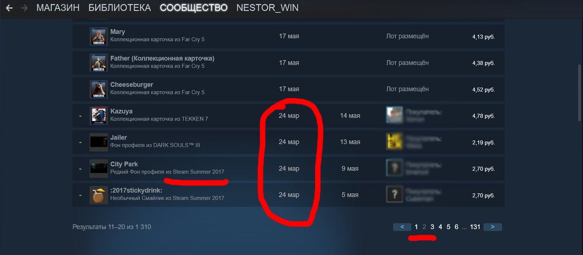Go to previous results page
Viewport: 583px width, 255px height.
pyautogui.click(x=402, y=227)
